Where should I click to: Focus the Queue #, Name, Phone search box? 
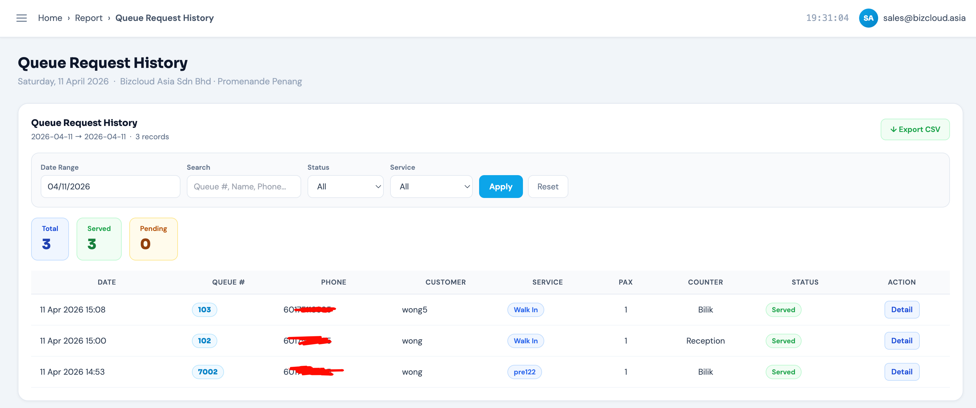pos(244,187)
